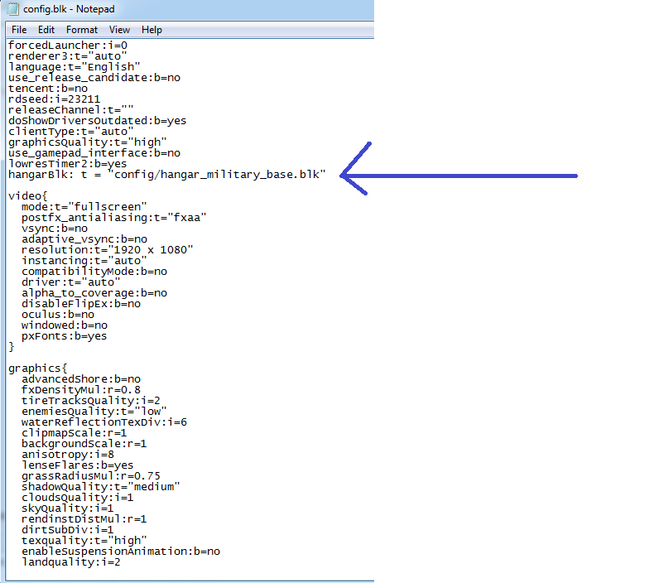Image resolution: width=649 pixels, height=583 pixels.
Task: Click the Notepad icon in the title bar
Action: pos(12,9)
